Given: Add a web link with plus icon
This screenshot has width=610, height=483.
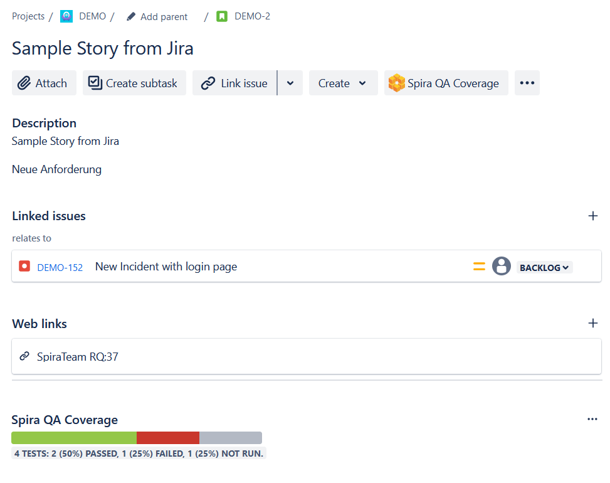Looking at the screenshot, I should [592, 324].
